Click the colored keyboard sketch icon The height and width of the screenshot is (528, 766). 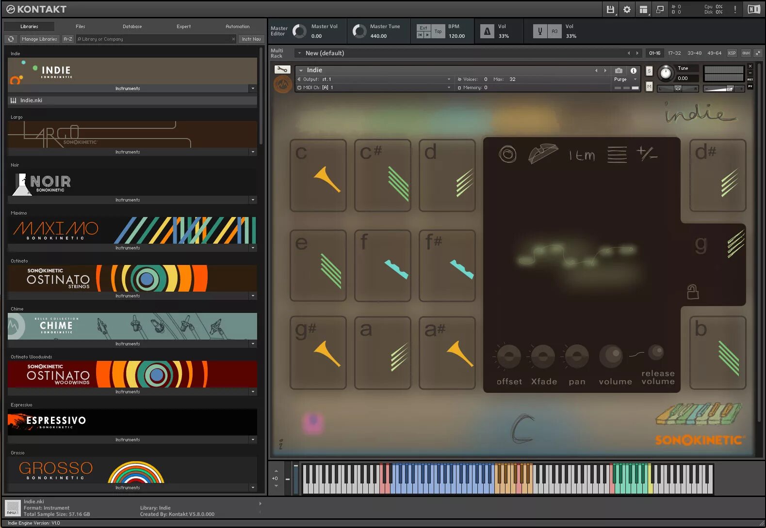(698, 415)
